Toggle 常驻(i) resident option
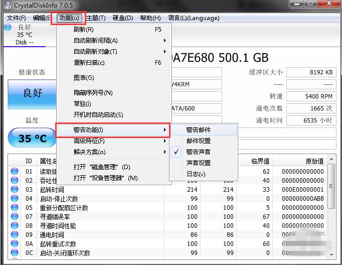This screenshot has width=342, height=265. [x=114, y=104]
